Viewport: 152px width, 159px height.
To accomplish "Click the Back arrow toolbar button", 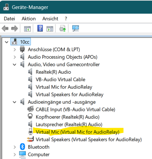I will pos(5,28).
